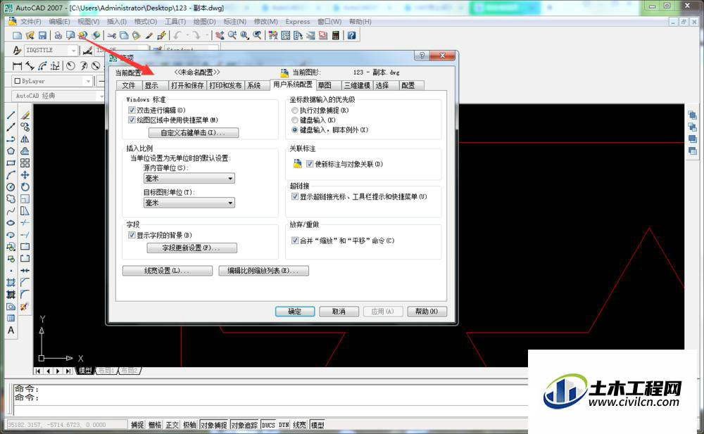
Task: Toggle 显示超链接光标 checkbox
Action: (x=295, y=196)
